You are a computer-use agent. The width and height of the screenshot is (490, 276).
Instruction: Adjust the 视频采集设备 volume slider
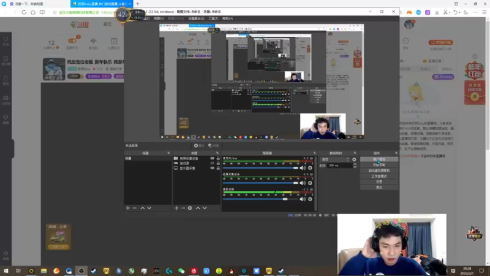pos(261,183)
